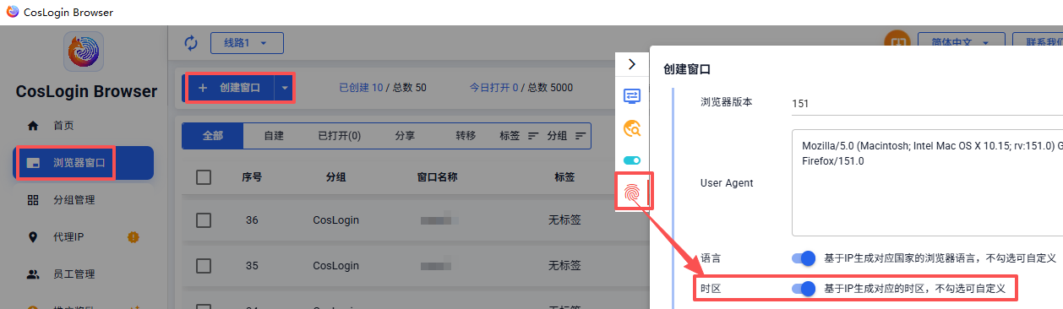Open 员工管理 in the sidebar
Viewport: 1063px width, 309px height.
point(74,274)
